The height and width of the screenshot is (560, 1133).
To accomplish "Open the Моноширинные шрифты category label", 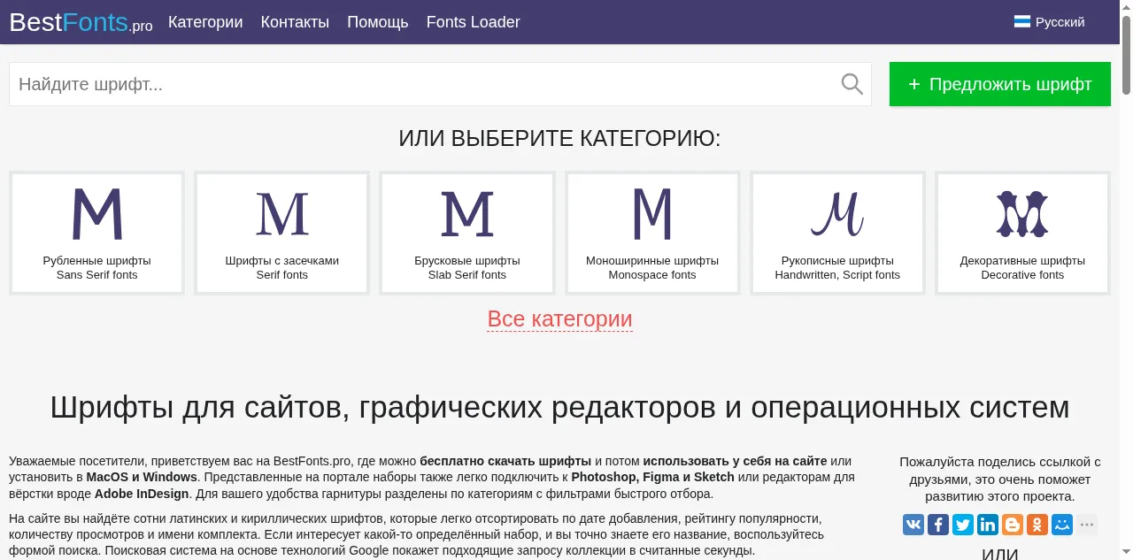I will 652,261.
